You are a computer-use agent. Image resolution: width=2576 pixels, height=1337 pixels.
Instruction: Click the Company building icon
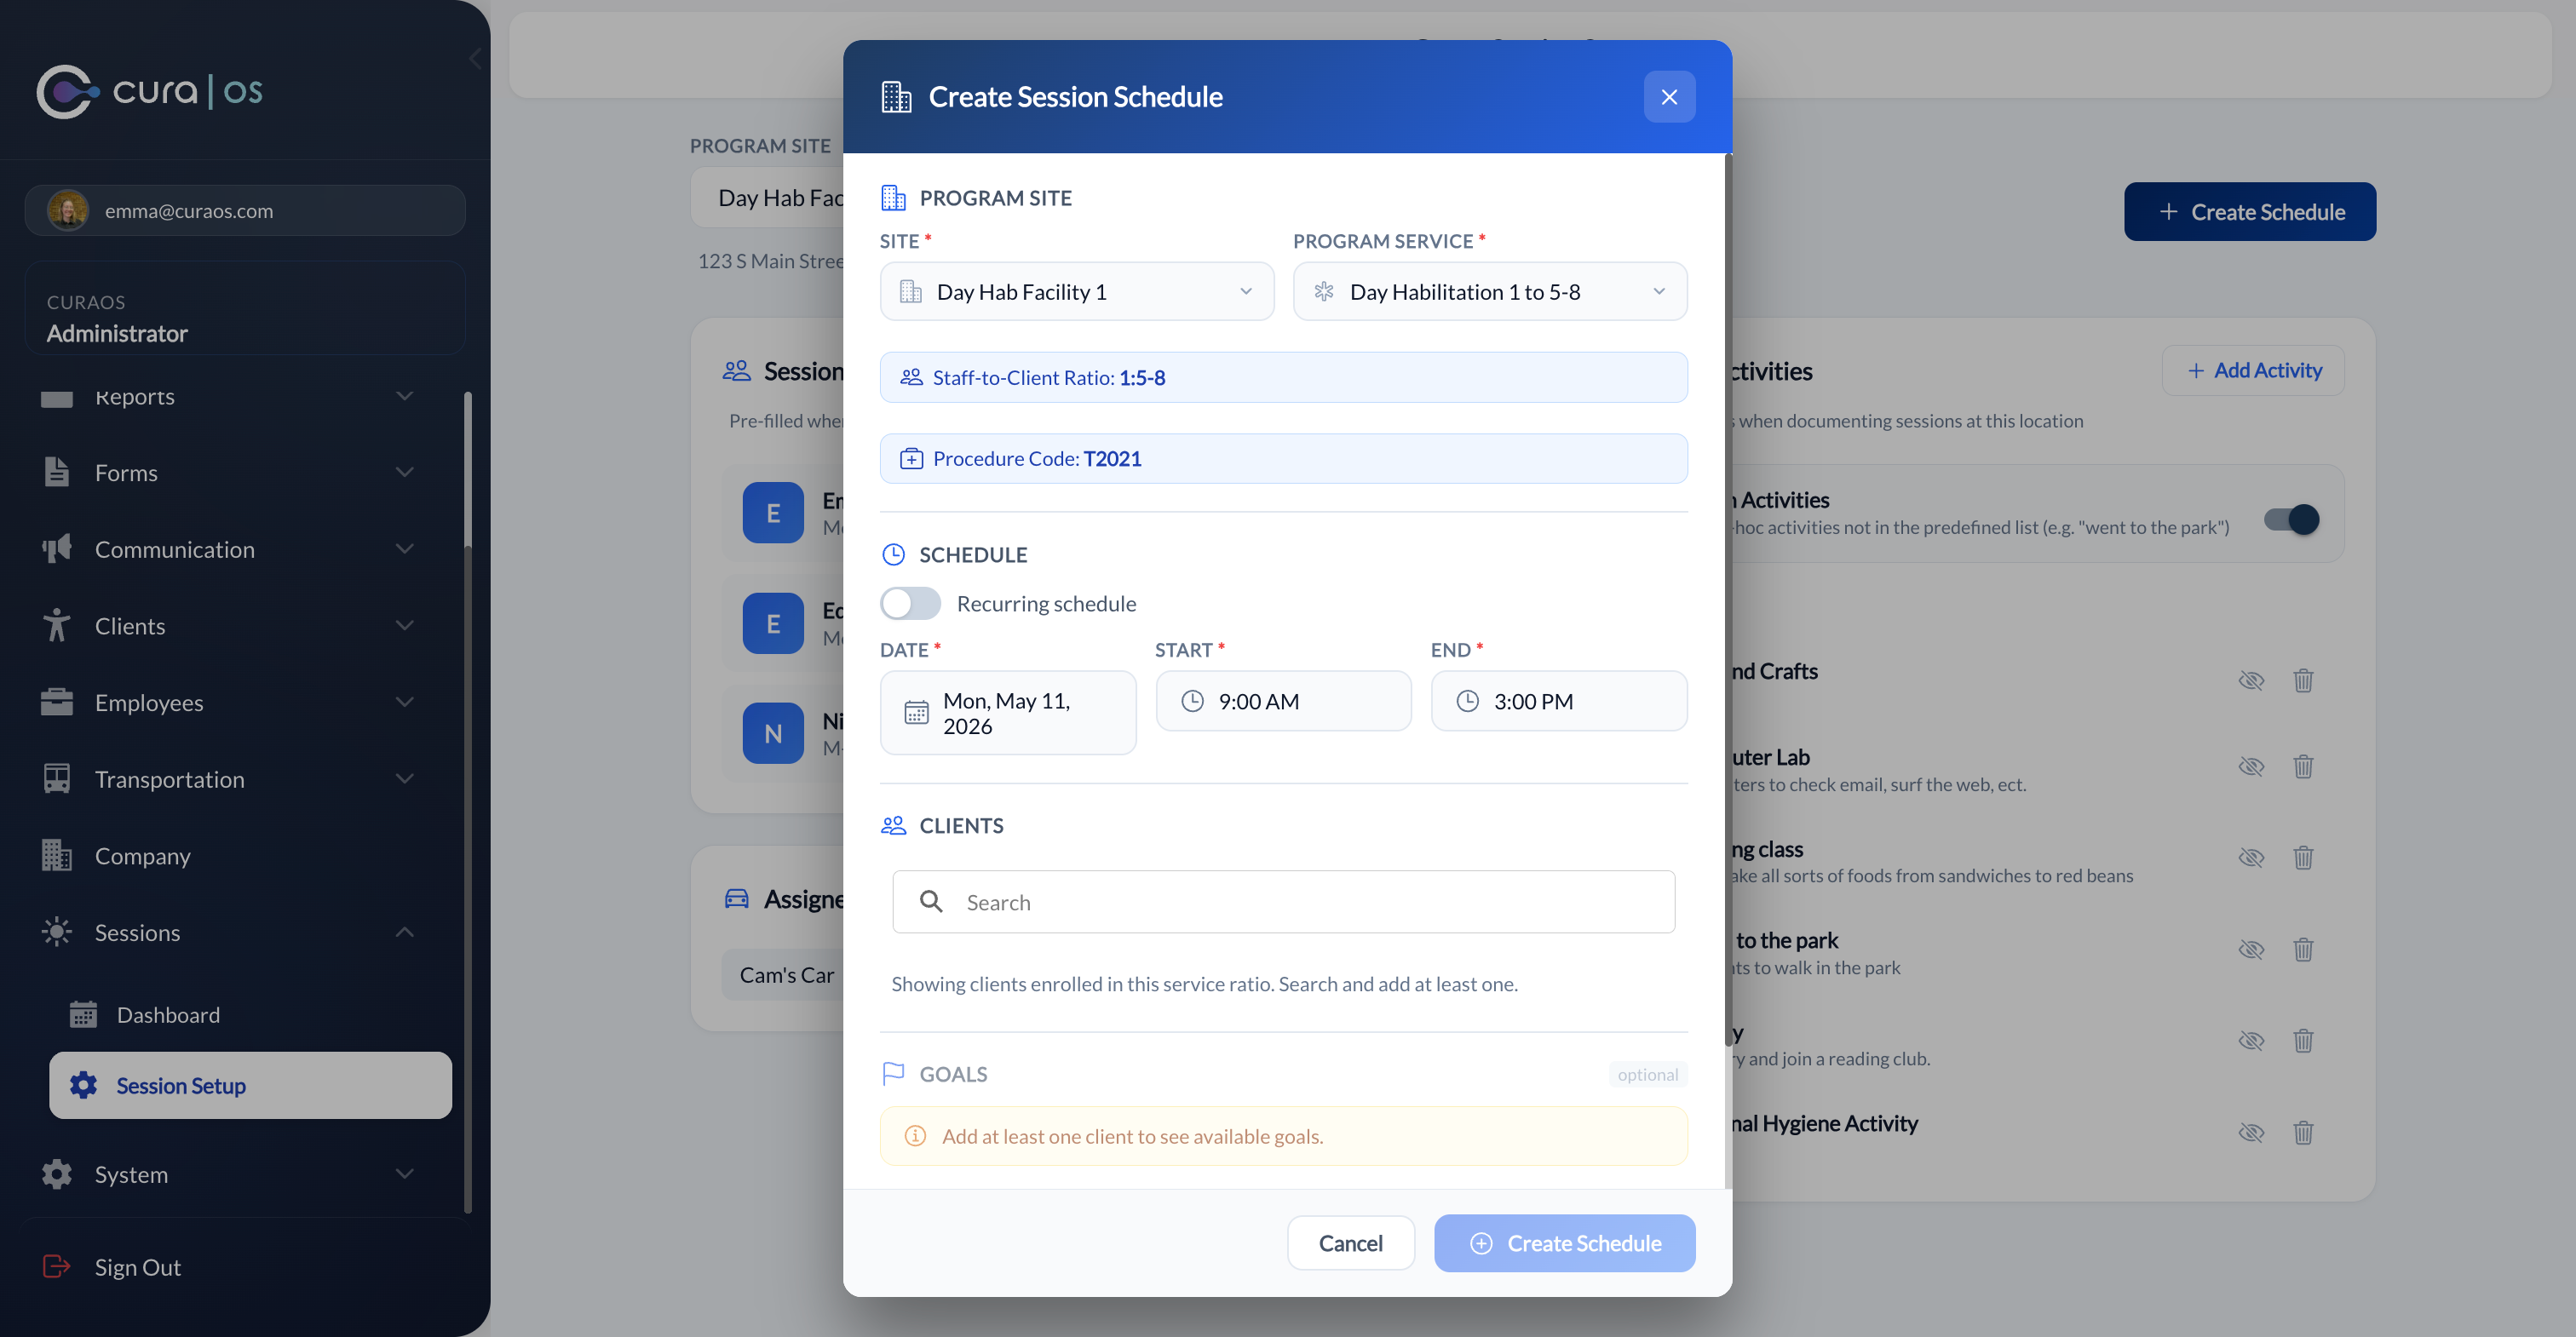57,855
